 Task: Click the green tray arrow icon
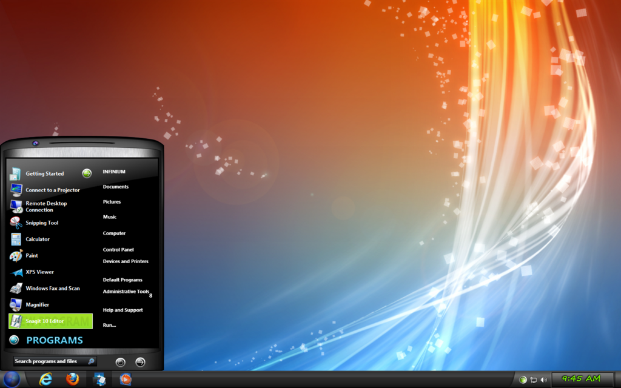point(523,380)
